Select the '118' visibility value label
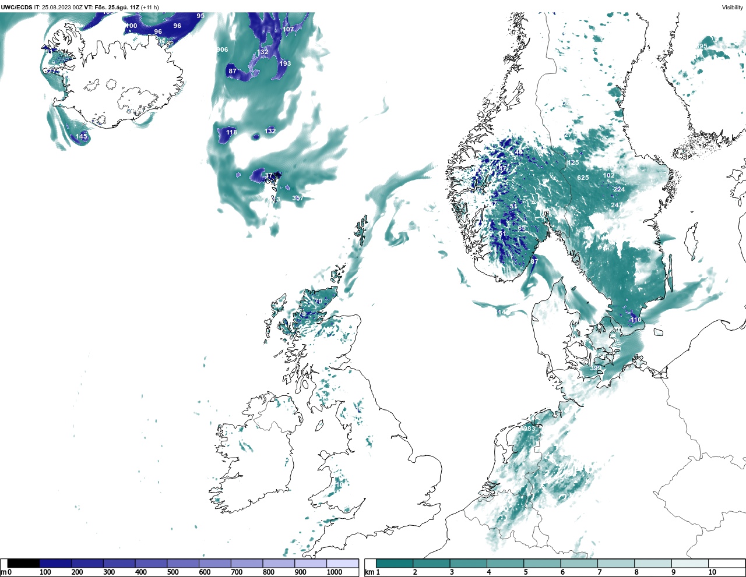746x577 pixels. [x=231, y=132]
